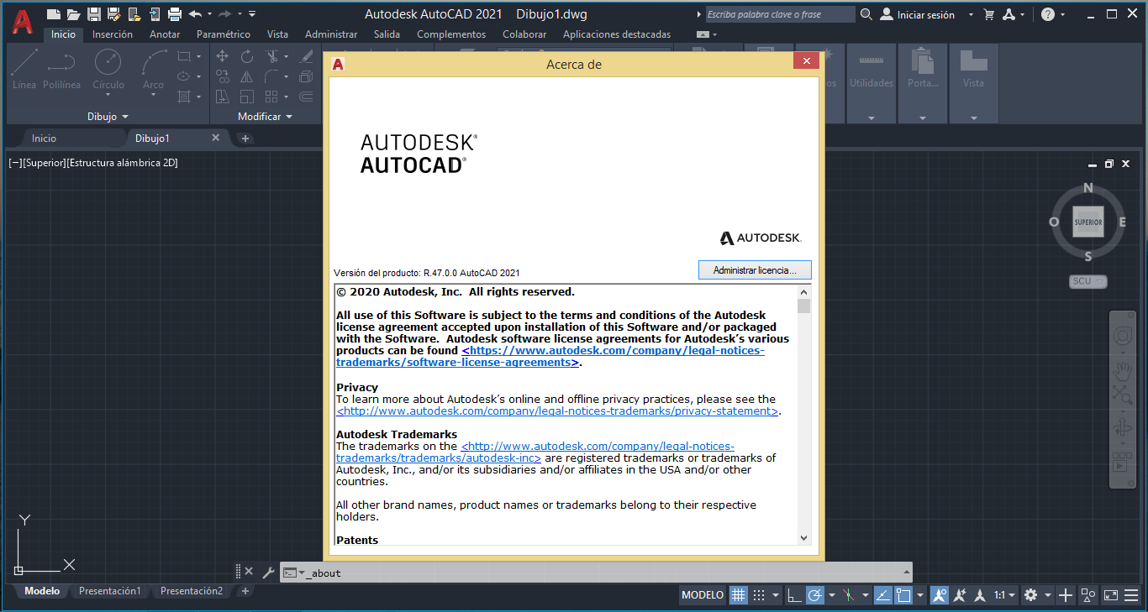Click the command line customize wrench icon
Image resolution: width=1148 pixels, height=612 pixels.
click(x=268, y=573)
